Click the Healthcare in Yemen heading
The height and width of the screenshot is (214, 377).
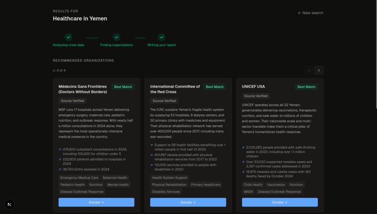click(x=80, y=19)
